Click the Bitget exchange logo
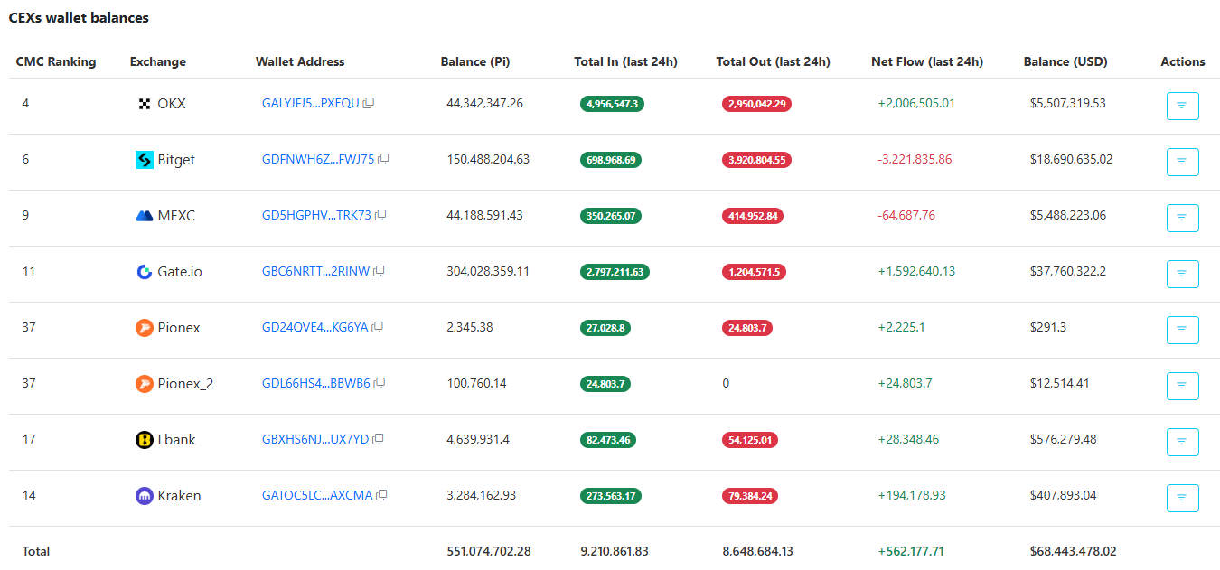 click(144, 160)
